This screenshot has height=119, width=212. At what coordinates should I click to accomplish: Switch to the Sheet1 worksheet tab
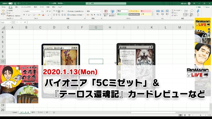15,112
